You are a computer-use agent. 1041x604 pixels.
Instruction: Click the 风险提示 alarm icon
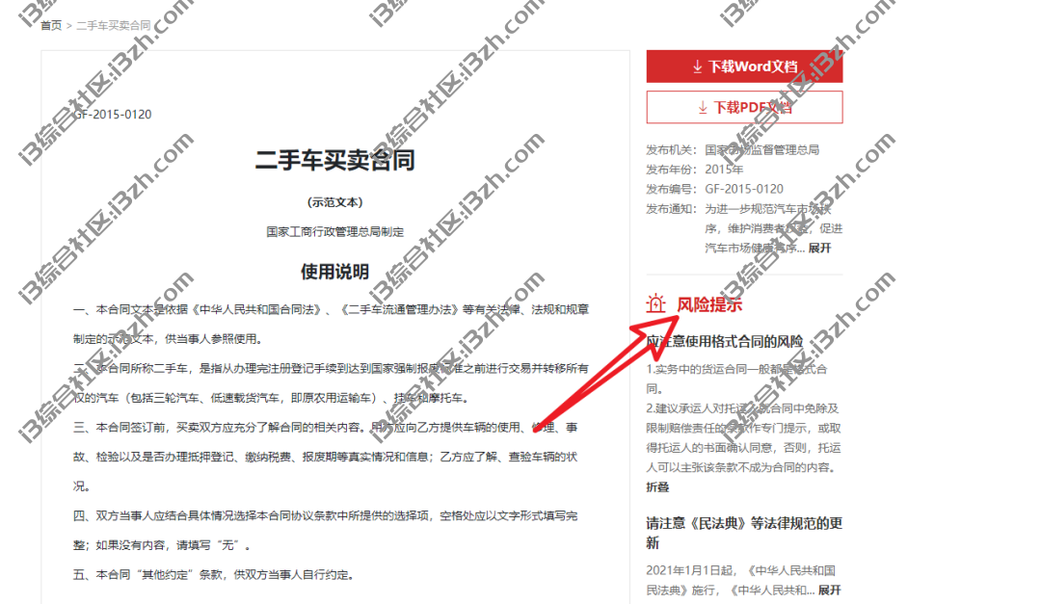pos(656,303)
